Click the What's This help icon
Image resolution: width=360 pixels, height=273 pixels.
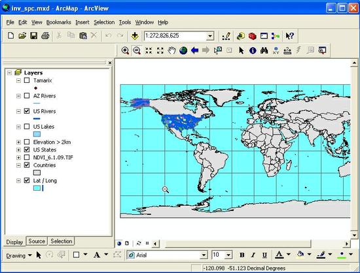point(289,36)
